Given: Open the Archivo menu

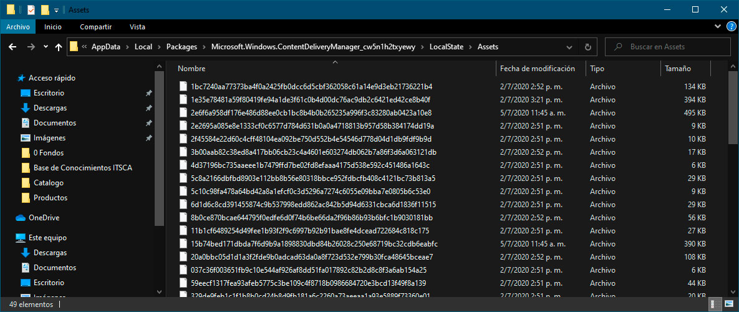Looking at the screenshot, I should coord(19,27).
